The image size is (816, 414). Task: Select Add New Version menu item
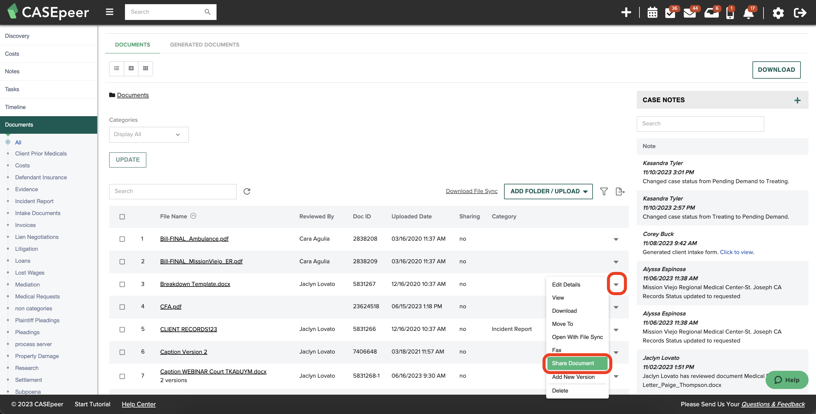coord(573,377)
